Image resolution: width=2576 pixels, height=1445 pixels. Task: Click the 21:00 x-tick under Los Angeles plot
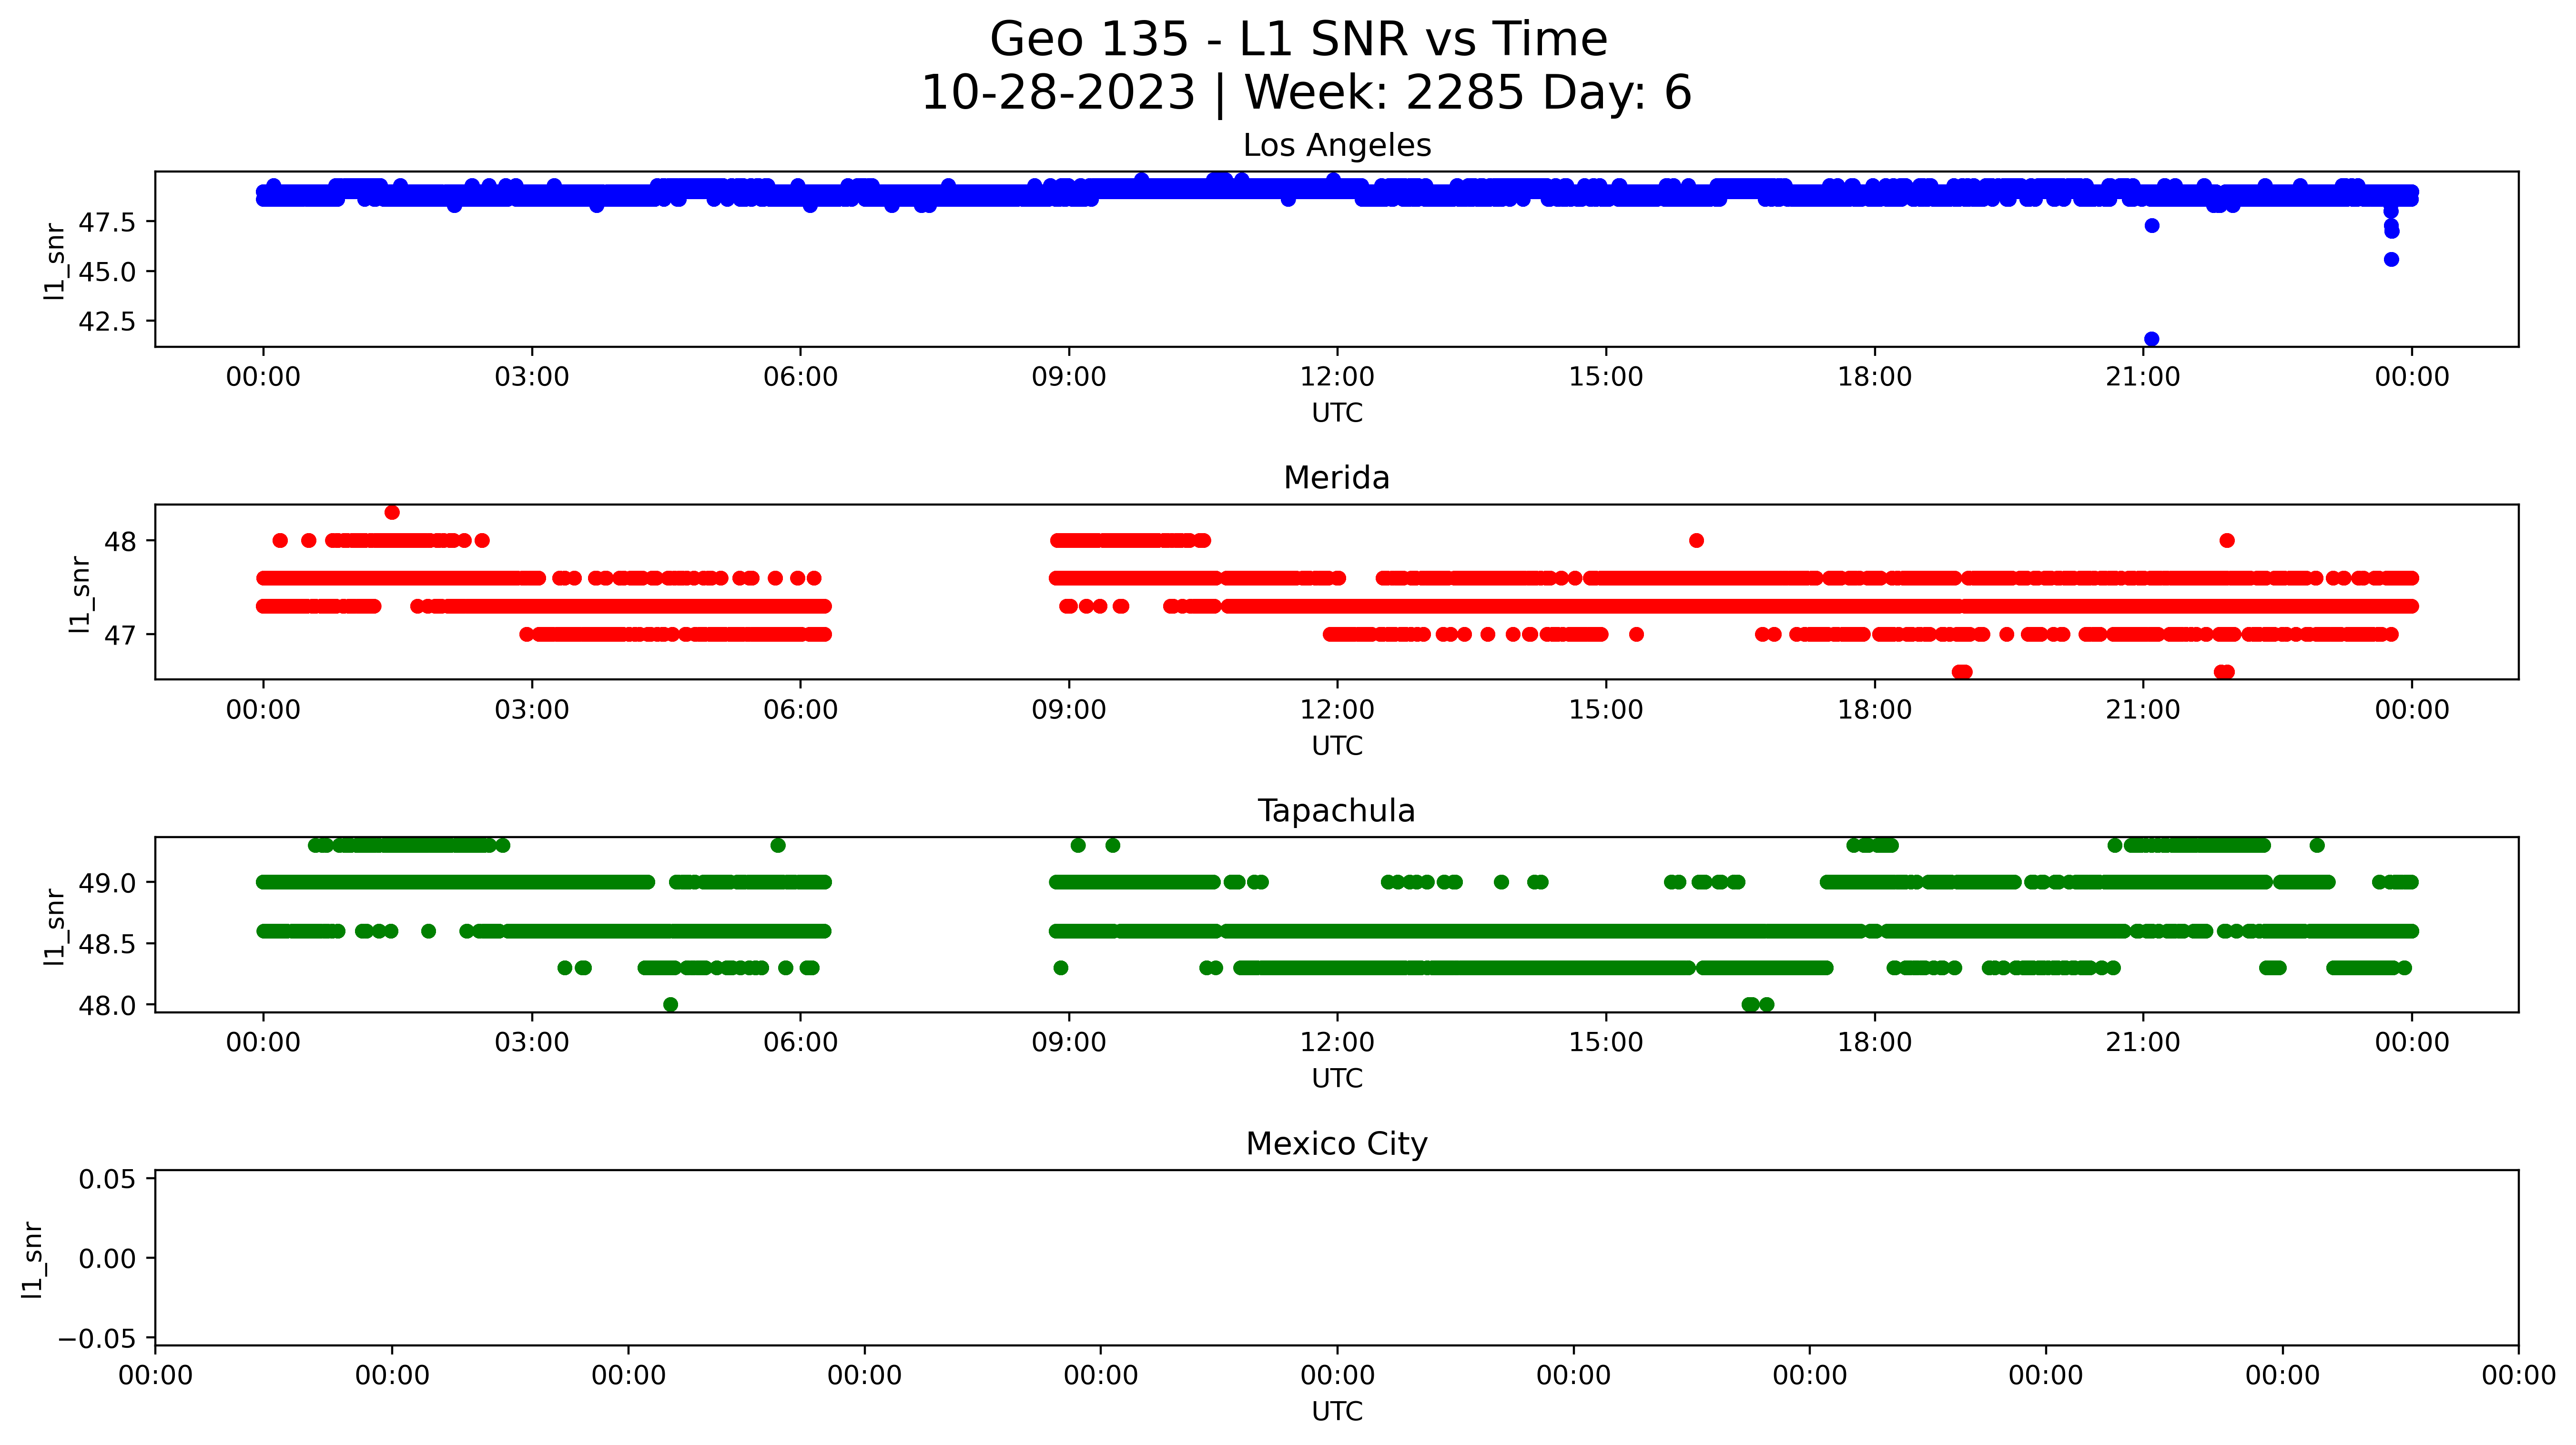click(2143, 377)
